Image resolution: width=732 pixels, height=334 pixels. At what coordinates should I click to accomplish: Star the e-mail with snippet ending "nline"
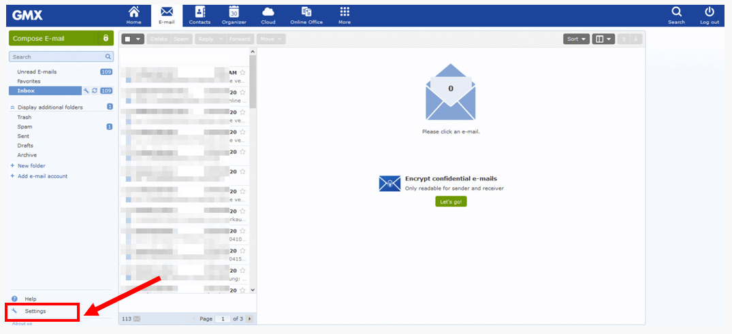click(x=242, y=93)
